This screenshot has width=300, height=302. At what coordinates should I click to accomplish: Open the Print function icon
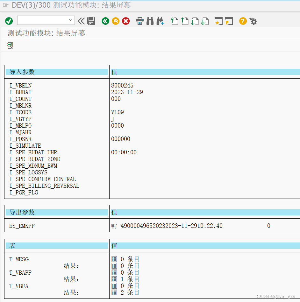(140, 21)
